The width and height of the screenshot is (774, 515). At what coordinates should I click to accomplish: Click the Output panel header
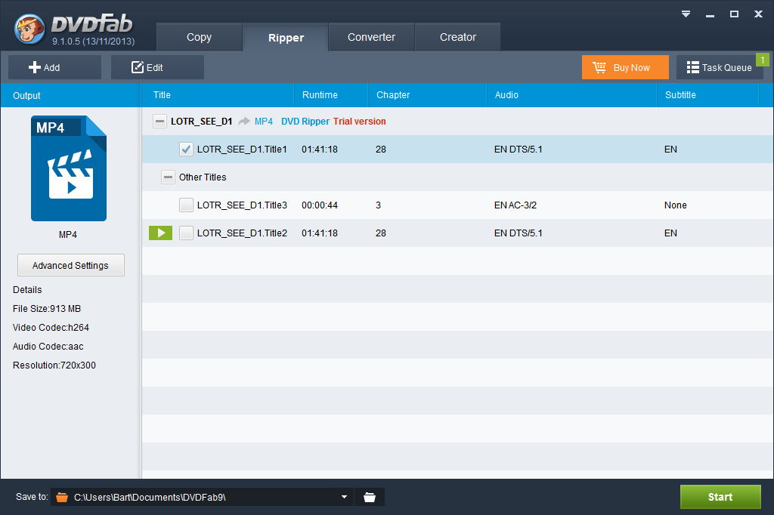click(x=70, y=95)
